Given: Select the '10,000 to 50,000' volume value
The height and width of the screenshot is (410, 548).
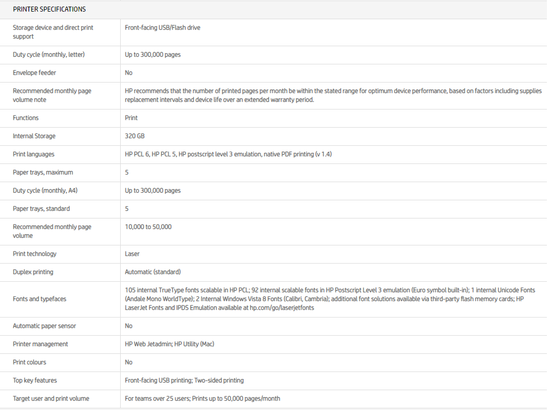Looking at the screenshot, I should (x=148, y=227).
